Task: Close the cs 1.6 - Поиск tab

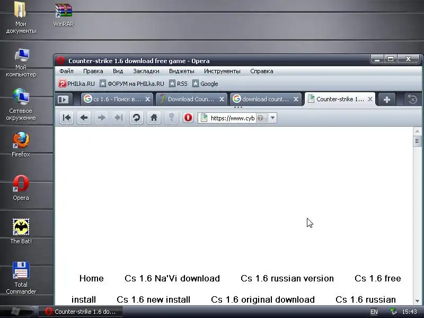Action: (x=147, y=99)
